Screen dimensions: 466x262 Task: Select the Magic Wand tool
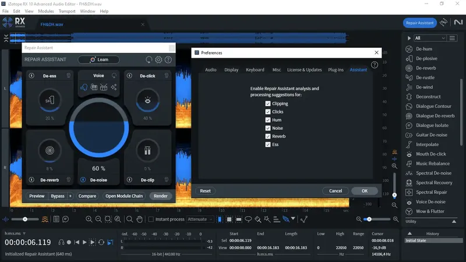(267, 219)
